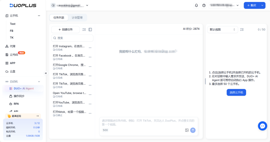Open the notifications bell
Viewport: 270px width, 142px height.
(x=196, y=5)
